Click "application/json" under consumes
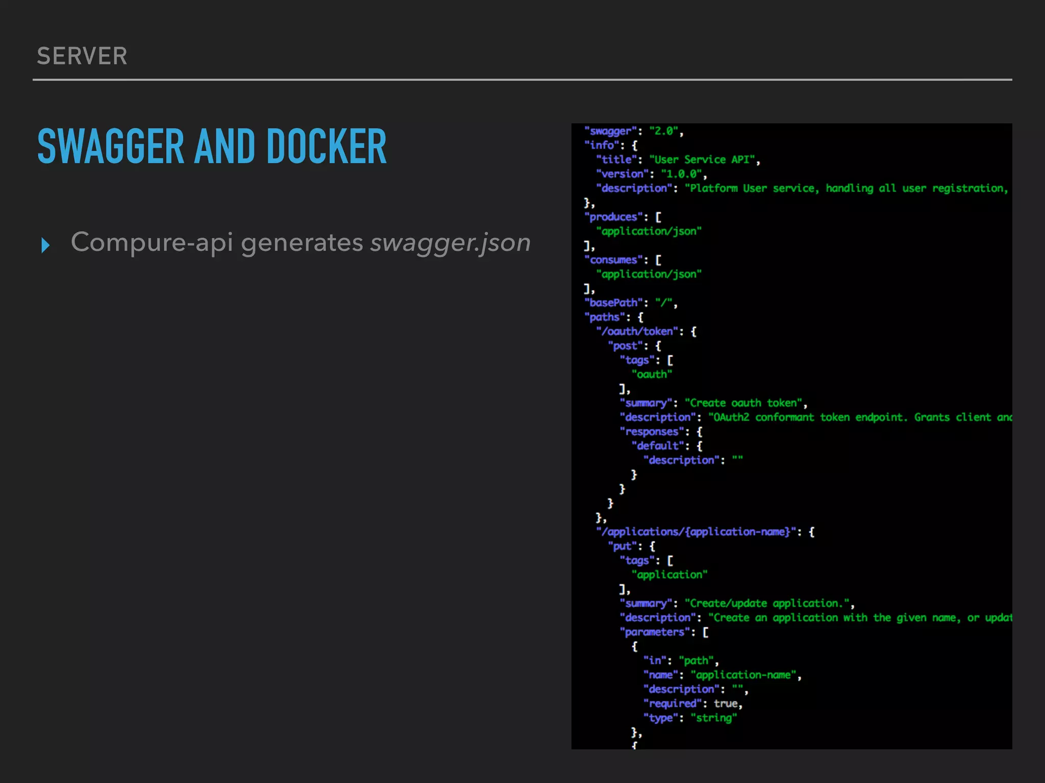This screenshot has width=1045, height=783. 649,274
